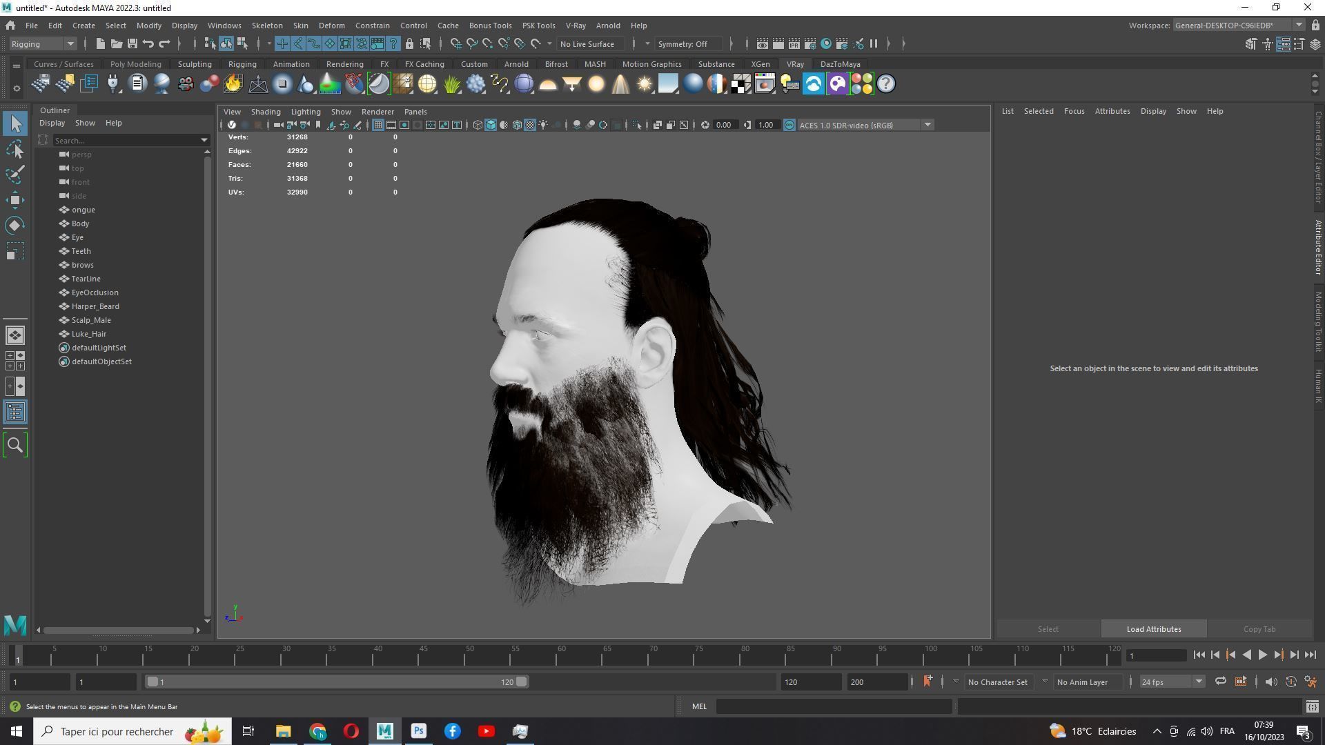Click the Outliner horizontal scrollbar
Screen dimensions: 1325x745
point(119,630)
